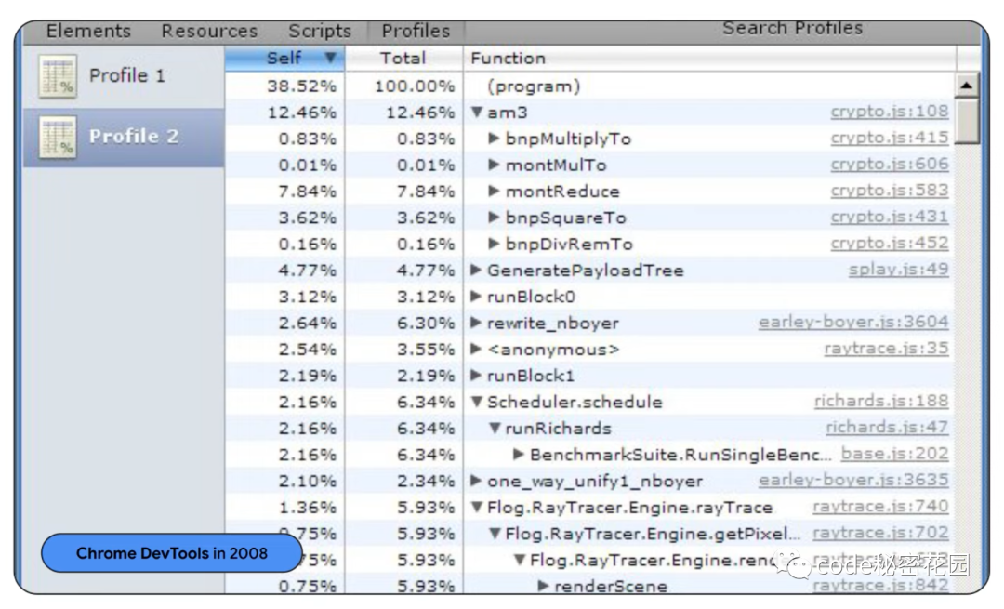Click the 2.34% total for one_way_unify1_nboyer
The width and height of the screenshot is (1004, 609).
click(426, 481)
